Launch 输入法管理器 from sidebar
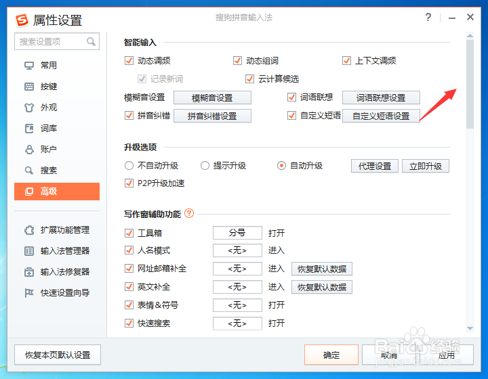 click(57, 251)
